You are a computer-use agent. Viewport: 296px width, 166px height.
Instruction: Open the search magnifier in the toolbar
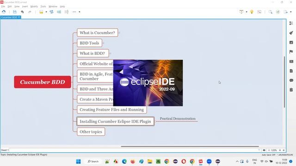pyautogui.click(x=271, y=12)
